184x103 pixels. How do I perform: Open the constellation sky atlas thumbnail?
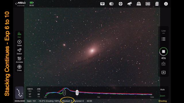point(19,93)
